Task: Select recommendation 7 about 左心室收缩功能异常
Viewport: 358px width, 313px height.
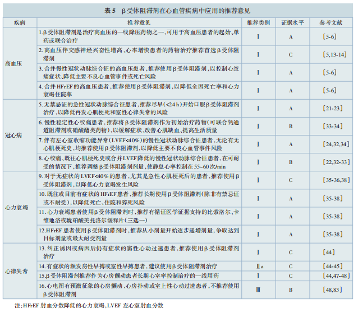Action: [x=139, y=144]
